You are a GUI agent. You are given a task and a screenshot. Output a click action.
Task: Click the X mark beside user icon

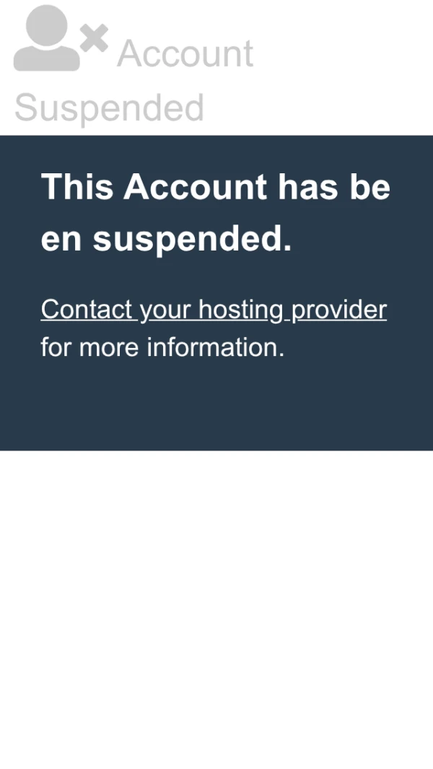[x=94, y=38]
